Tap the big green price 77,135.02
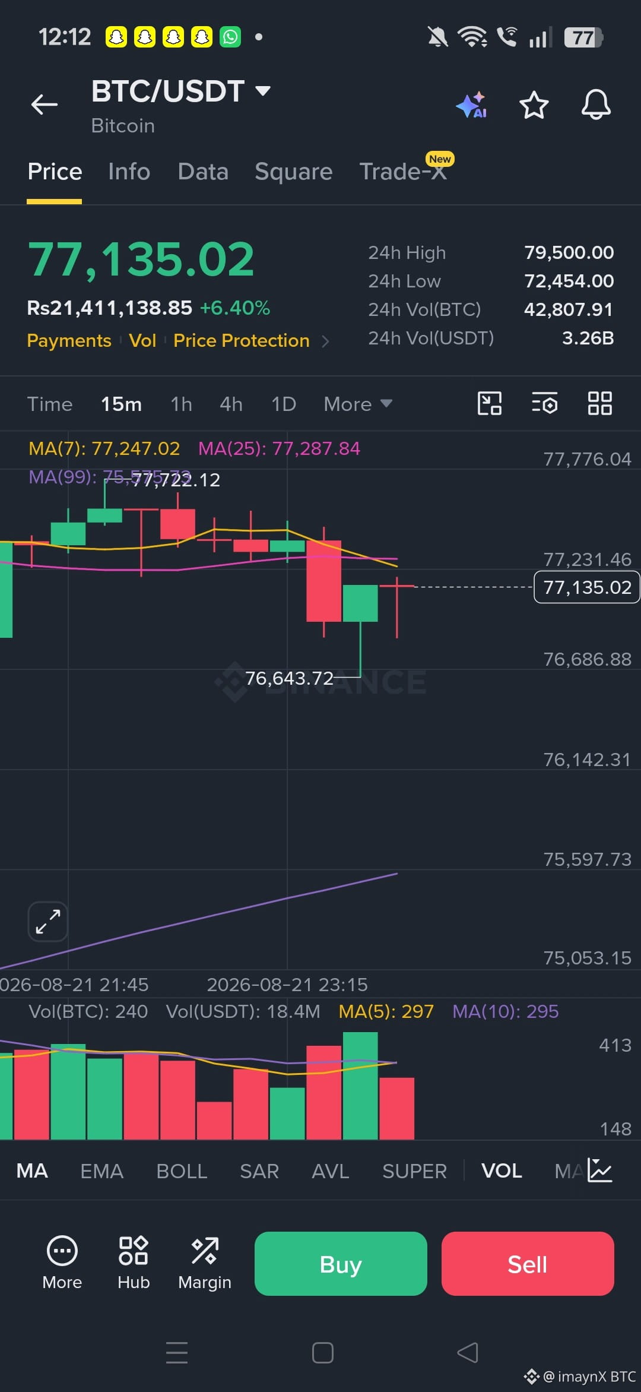The image size is (641, 1392). 141,260
